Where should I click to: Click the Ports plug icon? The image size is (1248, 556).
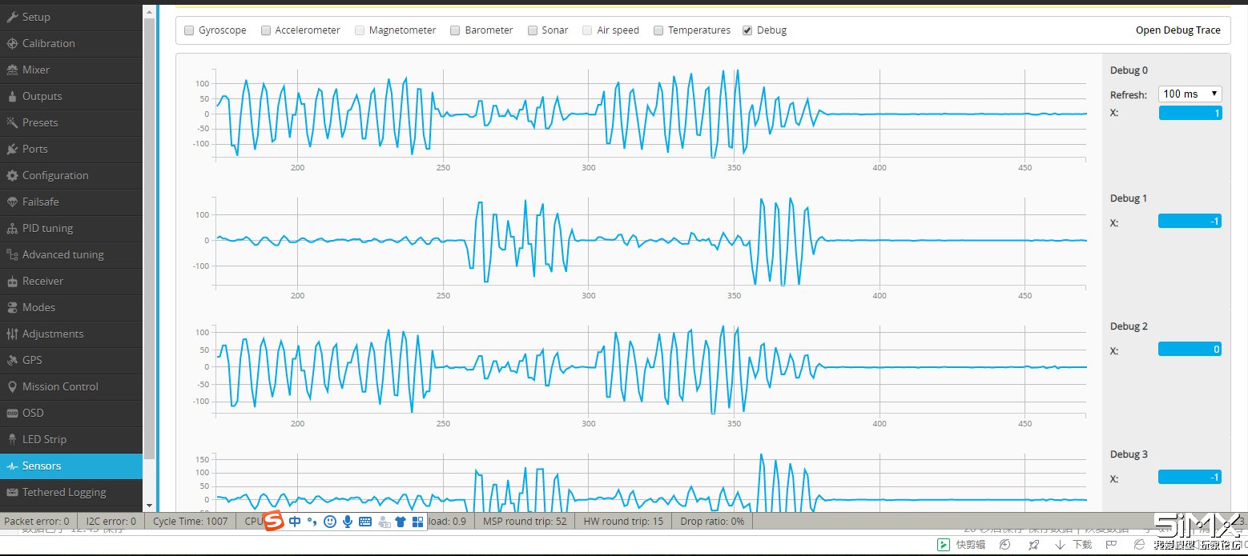click(12, 149)
